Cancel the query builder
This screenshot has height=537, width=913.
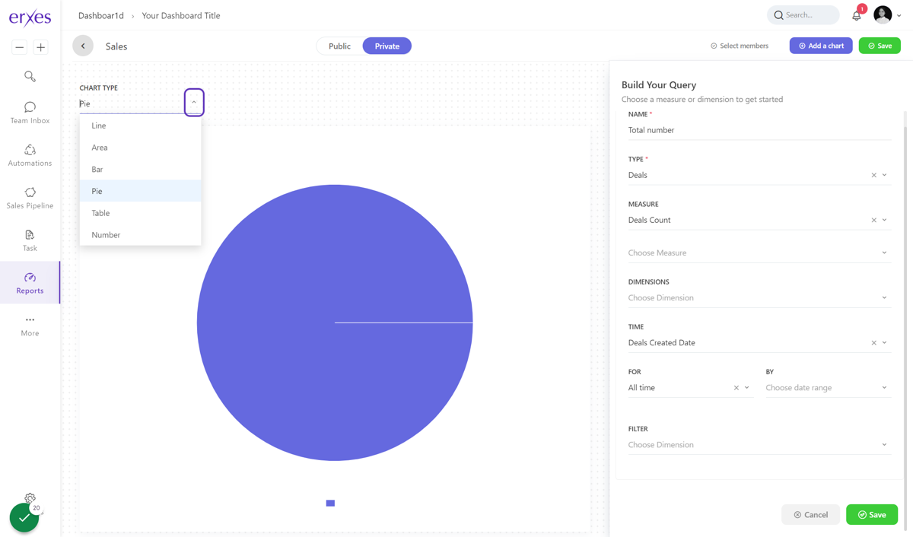coord(810,515)
